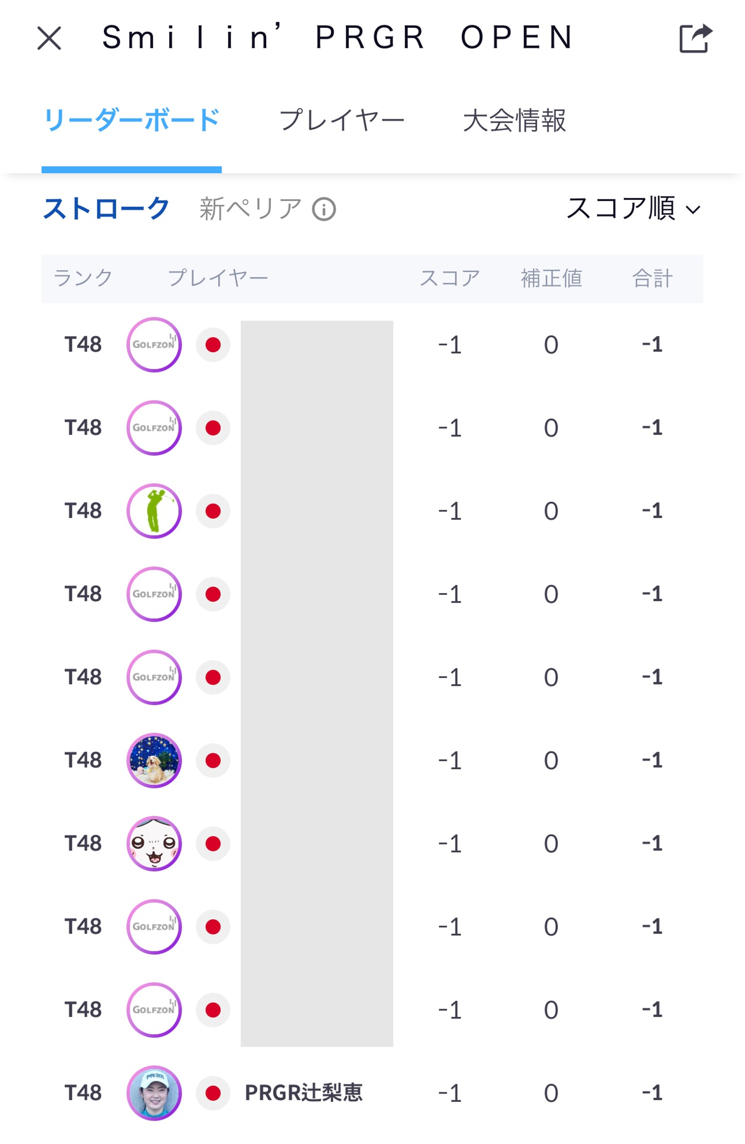Tap the info icon beside 新ペリア
The height and width of the screenshot is (1144, 745).
(x=324, y=209)
